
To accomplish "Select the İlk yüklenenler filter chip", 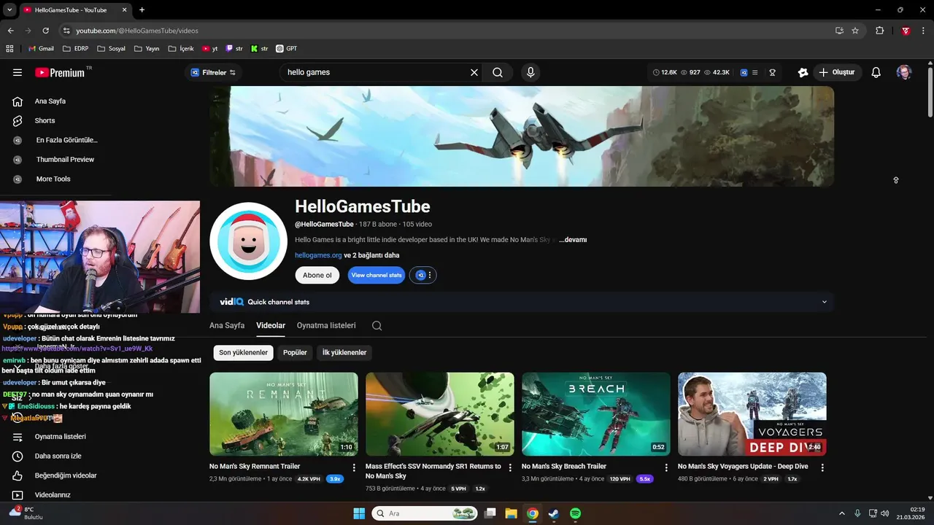I will click(x=344, y=352).
